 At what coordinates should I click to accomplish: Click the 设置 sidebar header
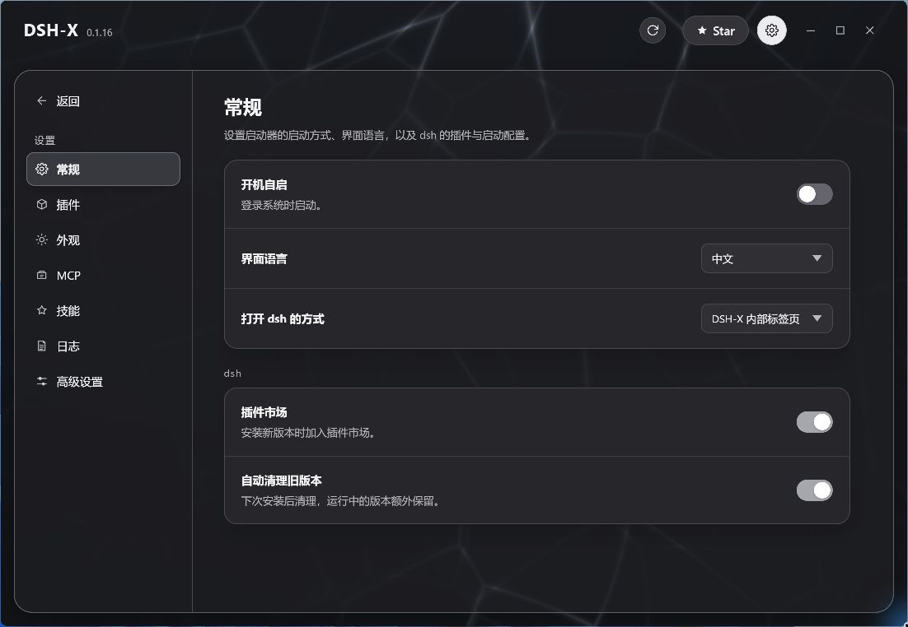[x=44, y=141]
